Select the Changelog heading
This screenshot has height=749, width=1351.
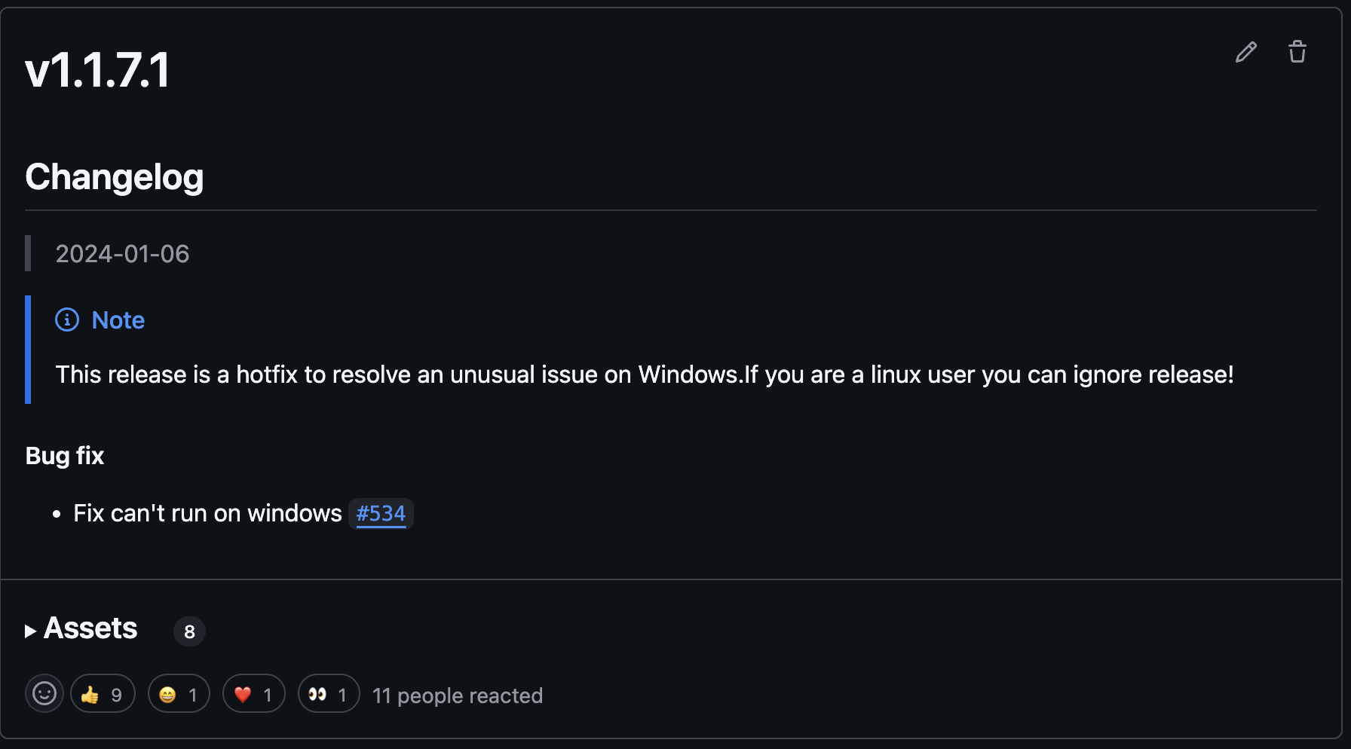pos(114,177)
